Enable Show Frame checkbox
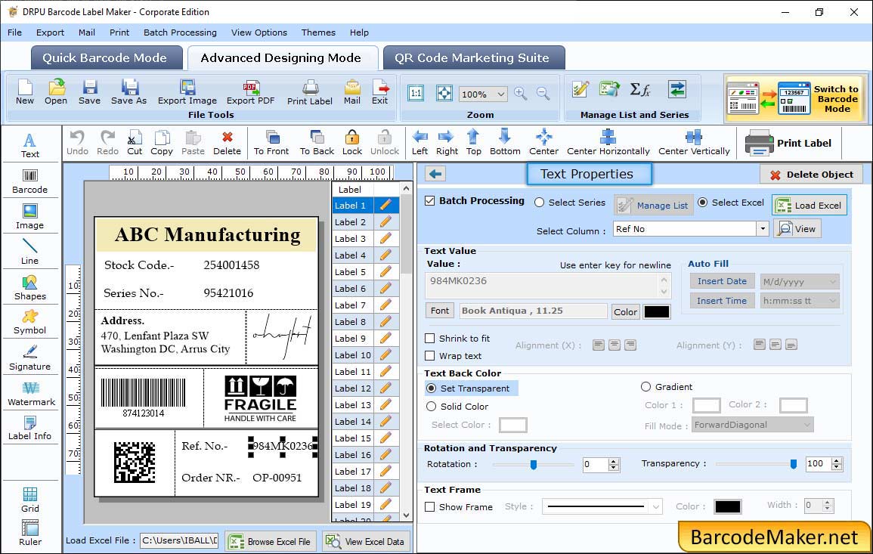Image resolution: width=873 pixels, height=554 pixels. [430, 507]
